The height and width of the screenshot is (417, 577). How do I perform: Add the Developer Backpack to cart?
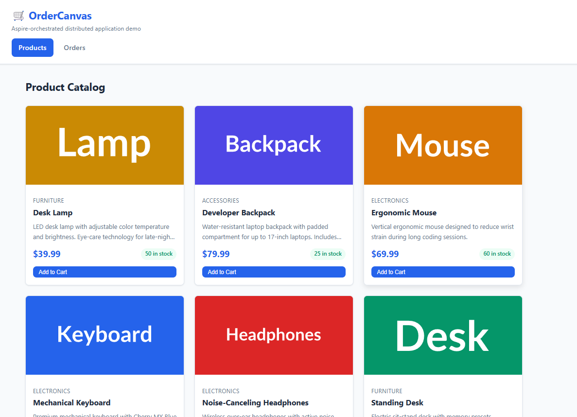(x=274, y=272)
